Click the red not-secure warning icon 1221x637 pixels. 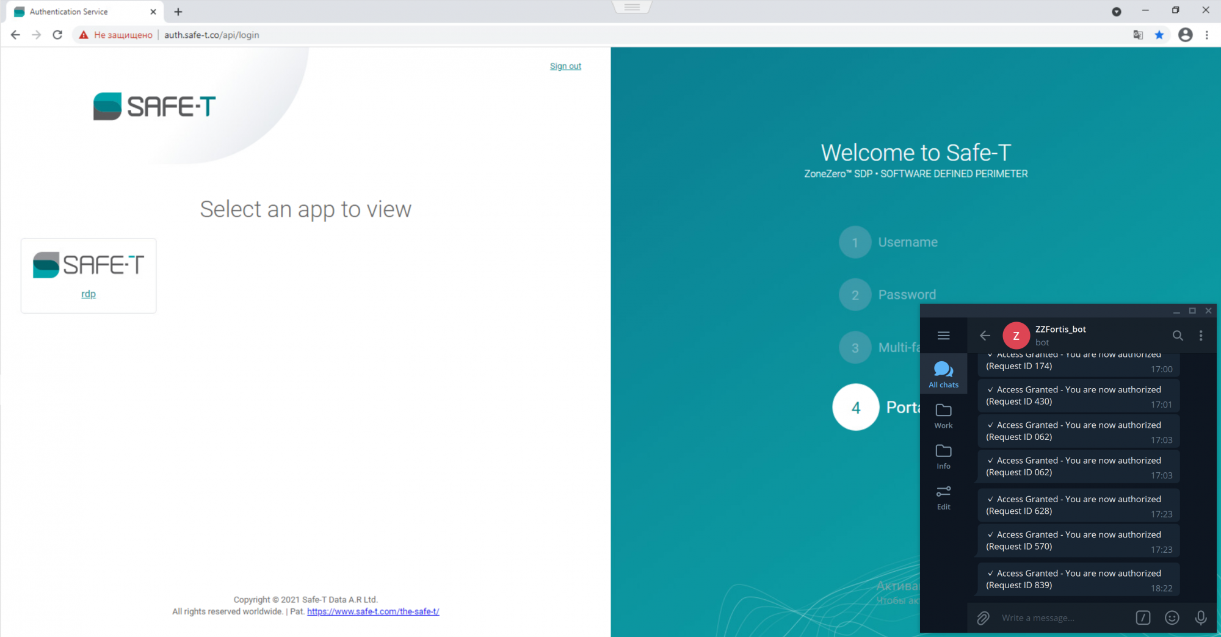84,35
